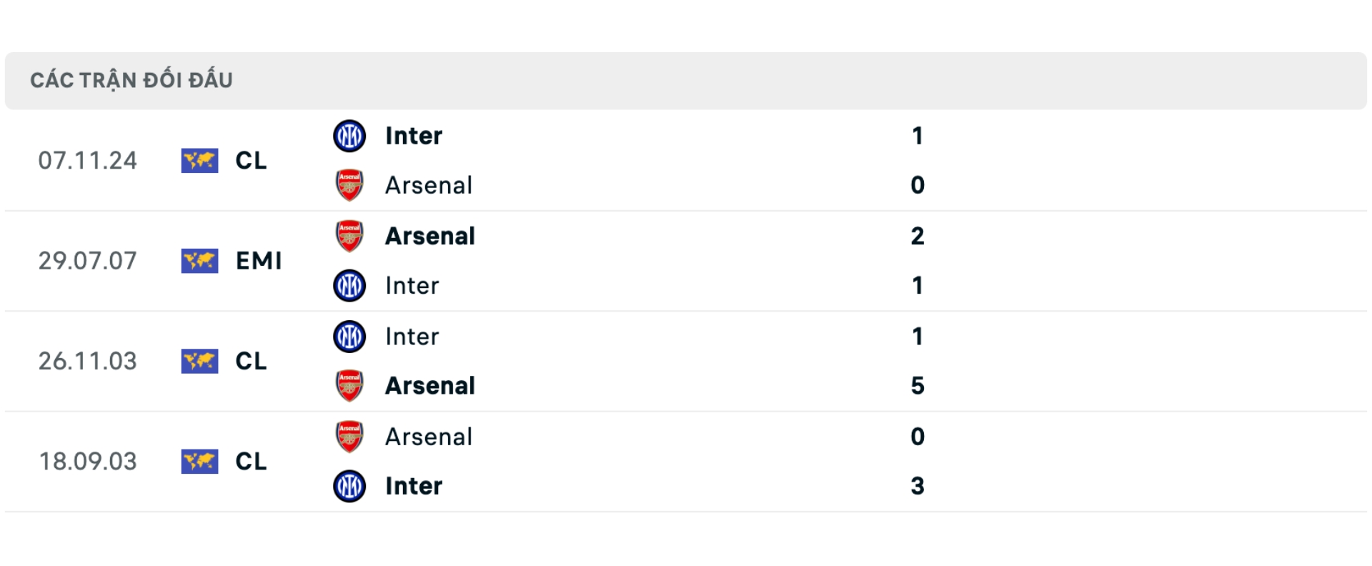Open the CL label next to 26.11.03

click(x=250, y=362)
